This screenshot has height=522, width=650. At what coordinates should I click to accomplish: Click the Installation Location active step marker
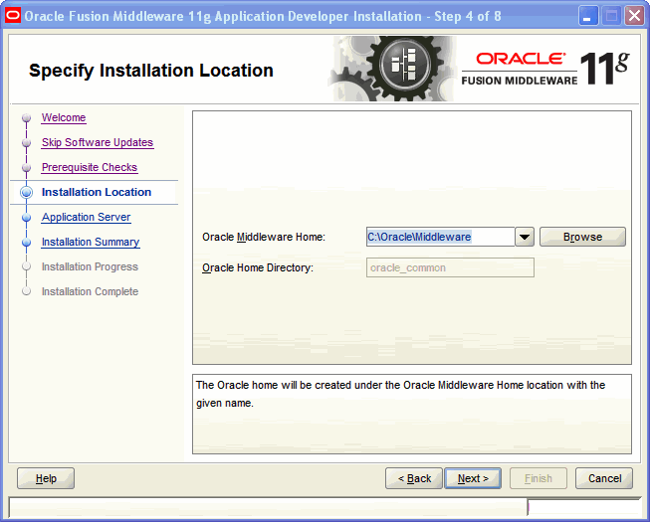click(27, 193)
